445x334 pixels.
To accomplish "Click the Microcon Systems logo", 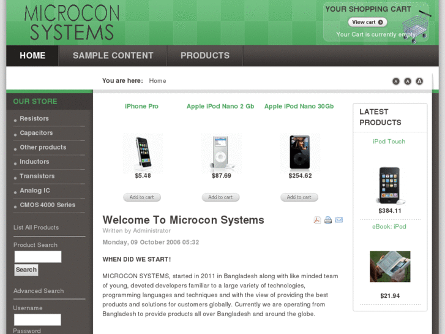I will click(x=72, y=23).
